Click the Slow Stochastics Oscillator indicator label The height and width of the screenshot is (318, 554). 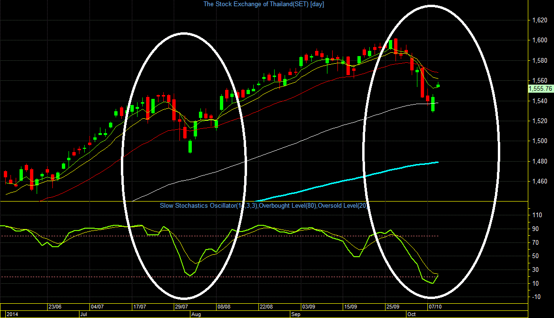tap(263, 206)
